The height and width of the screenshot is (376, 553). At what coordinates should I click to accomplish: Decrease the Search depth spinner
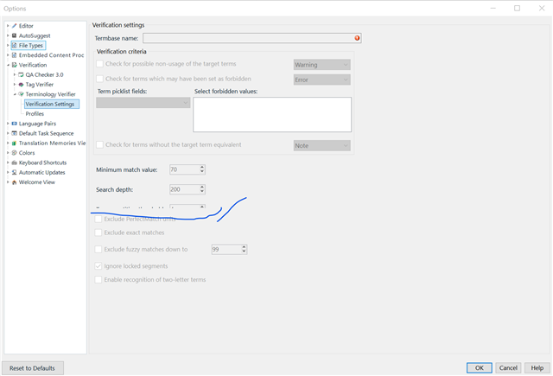(x=202, y=192)
